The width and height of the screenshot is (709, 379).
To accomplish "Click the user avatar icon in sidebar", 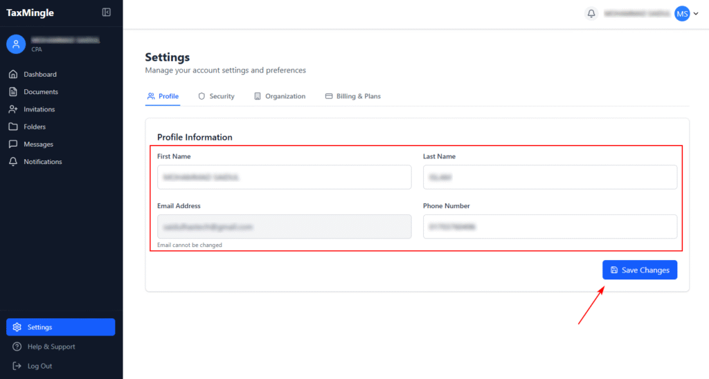I will point(16,44).
